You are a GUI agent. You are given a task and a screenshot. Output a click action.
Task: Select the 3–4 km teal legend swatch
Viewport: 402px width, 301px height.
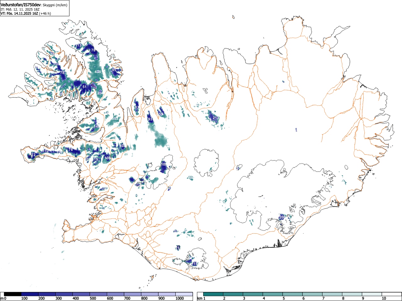pyautogui.click(x=253, y=294)
